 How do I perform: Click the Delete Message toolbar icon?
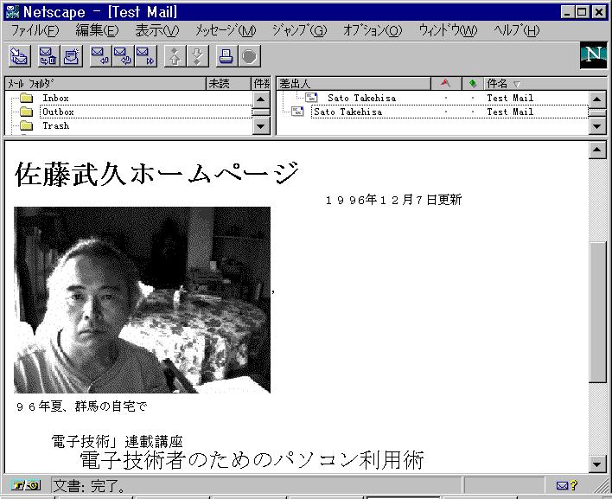point(48,57)
